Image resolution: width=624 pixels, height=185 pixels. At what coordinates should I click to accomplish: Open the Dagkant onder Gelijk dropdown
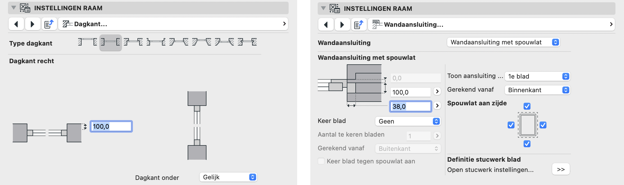coord(228,177)
